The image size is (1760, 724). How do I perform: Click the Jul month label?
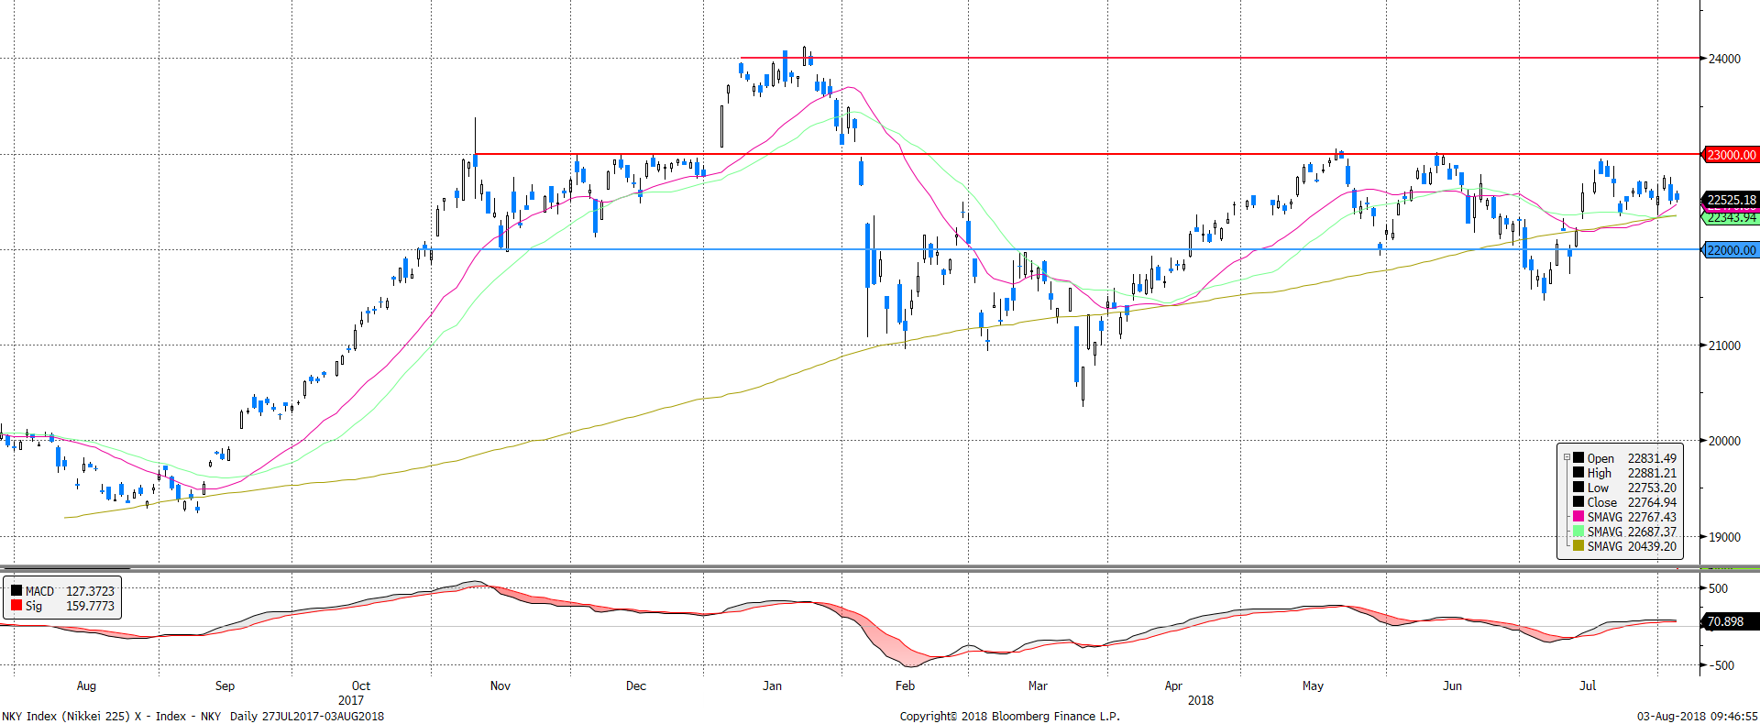[1588, 686]
